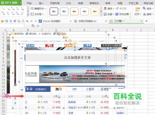Select the curved double-arrow connector shape
155x115 pixels.
click(18, 13)
